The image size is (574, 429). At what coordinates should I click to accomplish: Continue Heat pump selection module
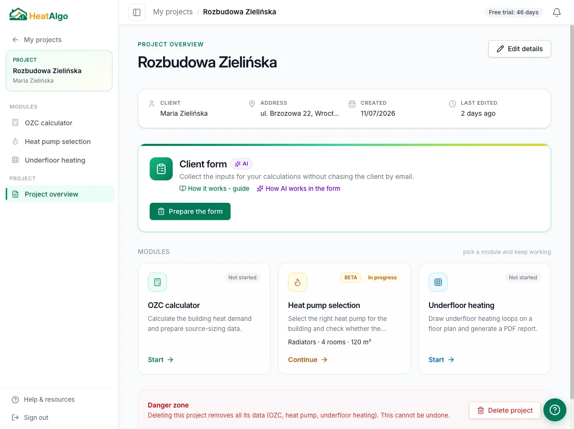[x=308, y=360]
